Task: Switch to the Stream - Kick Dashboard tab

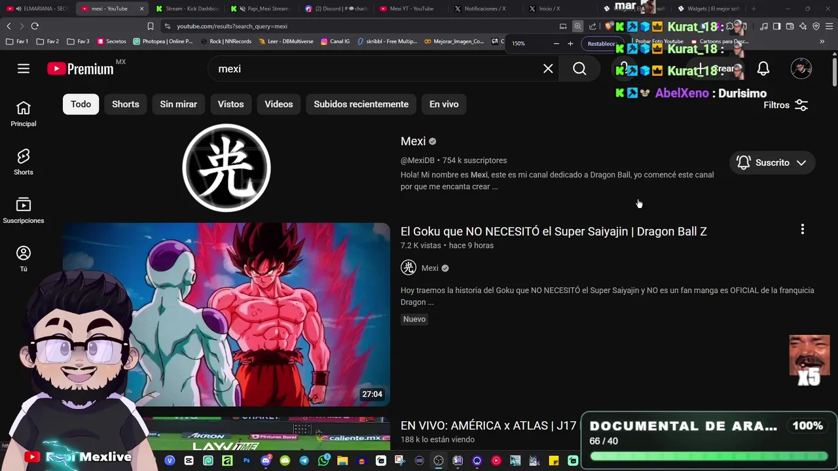Action: pyautogui.click(x=187, y=9)
